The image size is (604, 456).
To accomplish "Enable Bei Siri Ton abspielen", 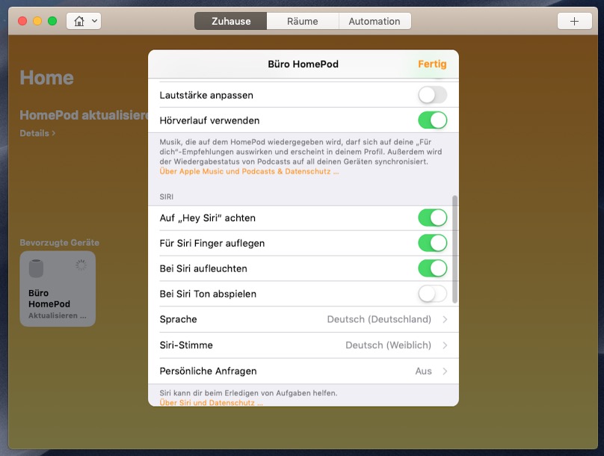I will click(432, 294).
